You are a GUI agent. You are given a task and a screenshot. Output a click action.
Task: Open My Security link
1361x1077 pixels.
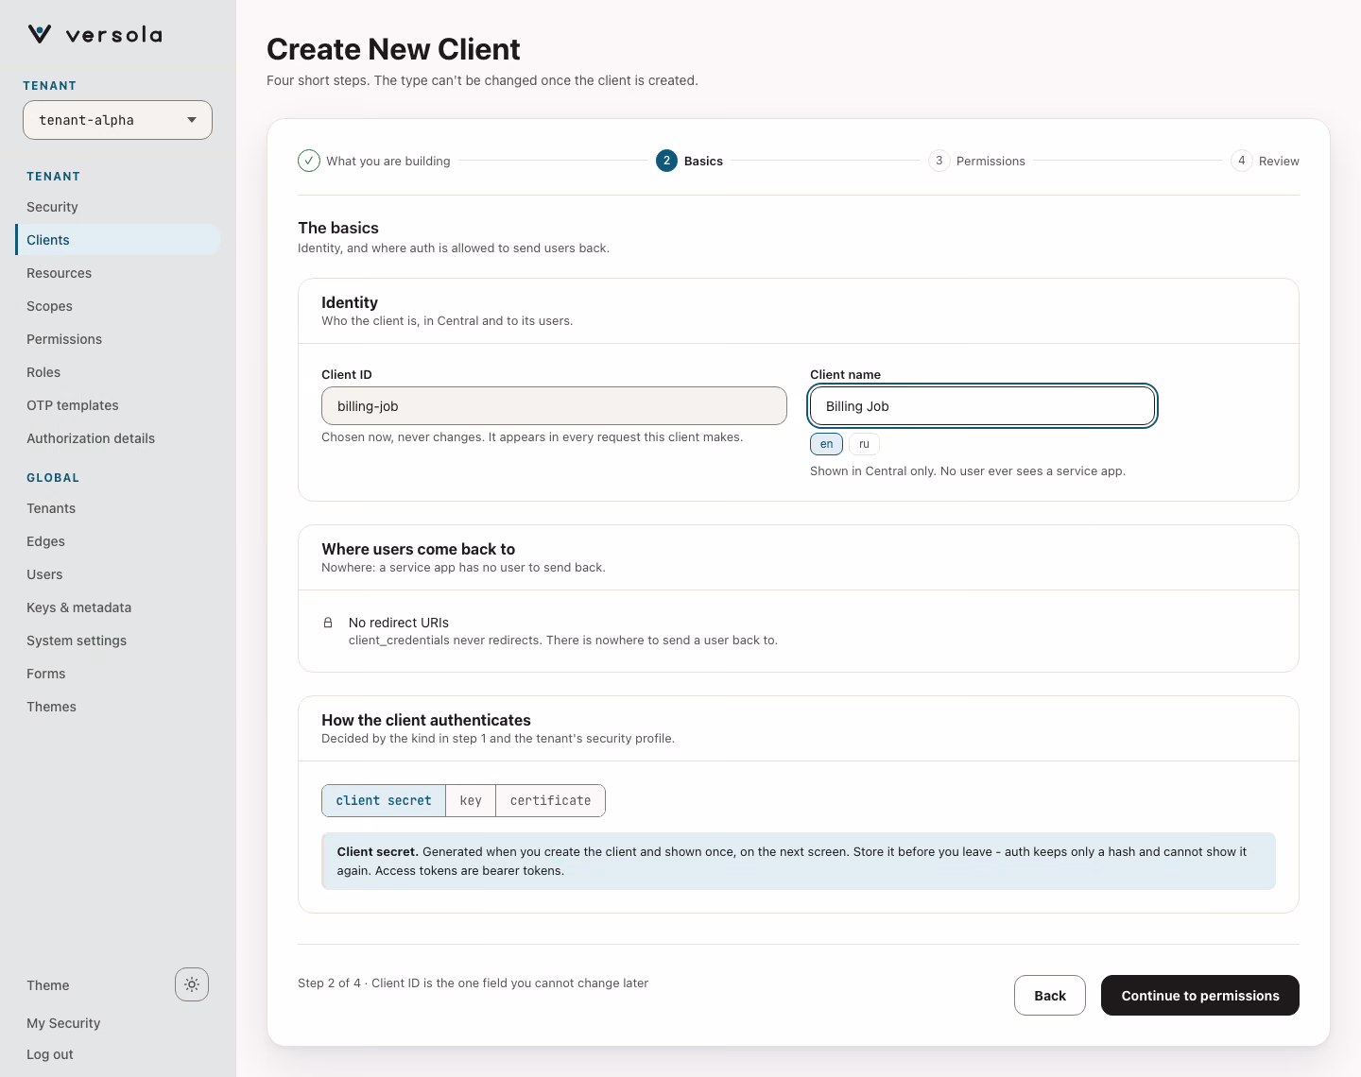click(63, 1023)
